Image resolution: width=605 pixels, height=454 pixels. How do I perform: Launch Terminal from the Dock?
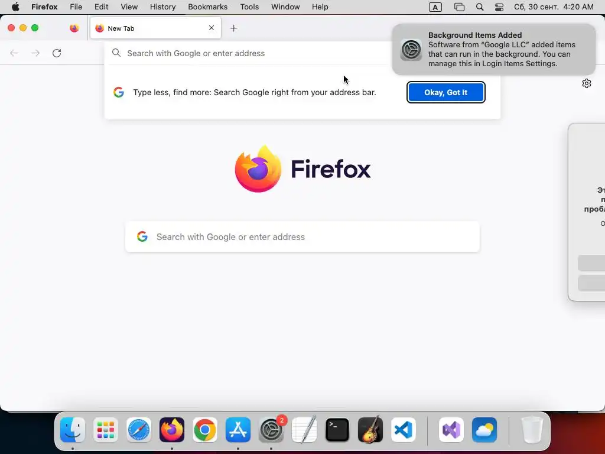(x=337, y=430)
